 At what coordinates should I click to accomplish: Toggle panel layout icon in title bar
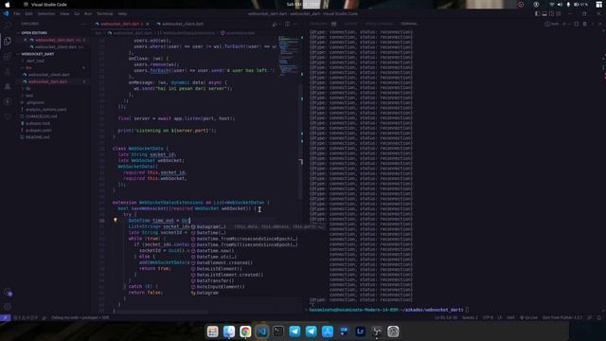click(544, 13)
